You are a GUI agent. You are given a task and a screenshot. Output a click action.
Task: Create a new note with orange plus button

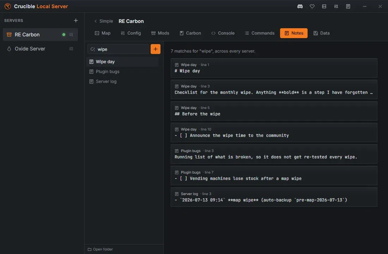156,49
